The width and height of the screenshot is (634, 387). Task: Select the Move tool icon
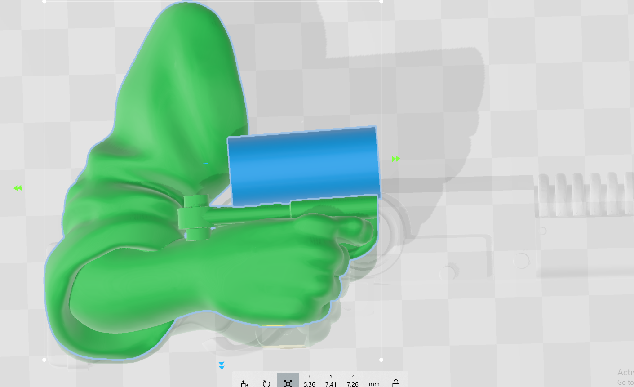(x=244, y=383)
